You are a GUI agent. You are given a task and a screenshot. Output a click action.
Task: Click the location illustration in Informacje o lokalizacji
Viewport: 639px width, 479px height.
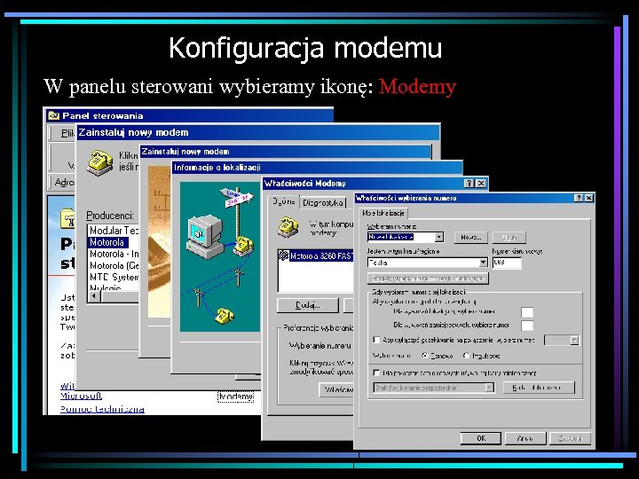click(220, 256)
